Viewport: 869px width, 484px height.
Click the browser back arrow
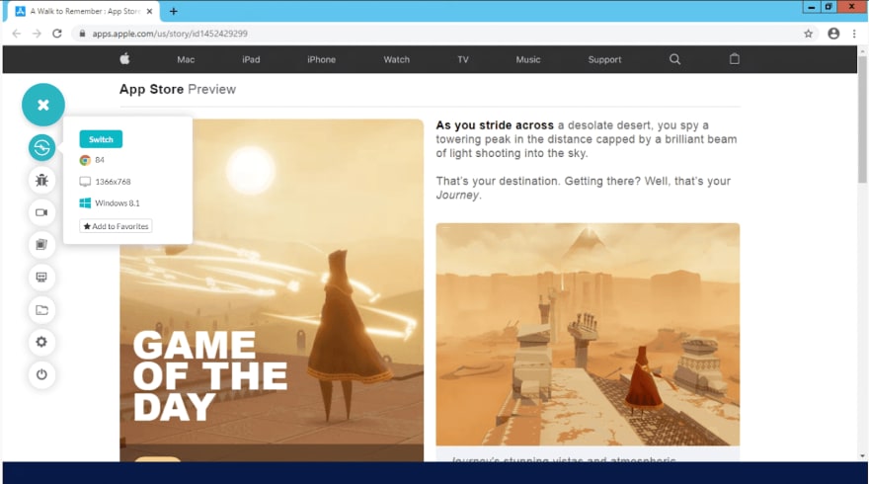click(17, 34)
